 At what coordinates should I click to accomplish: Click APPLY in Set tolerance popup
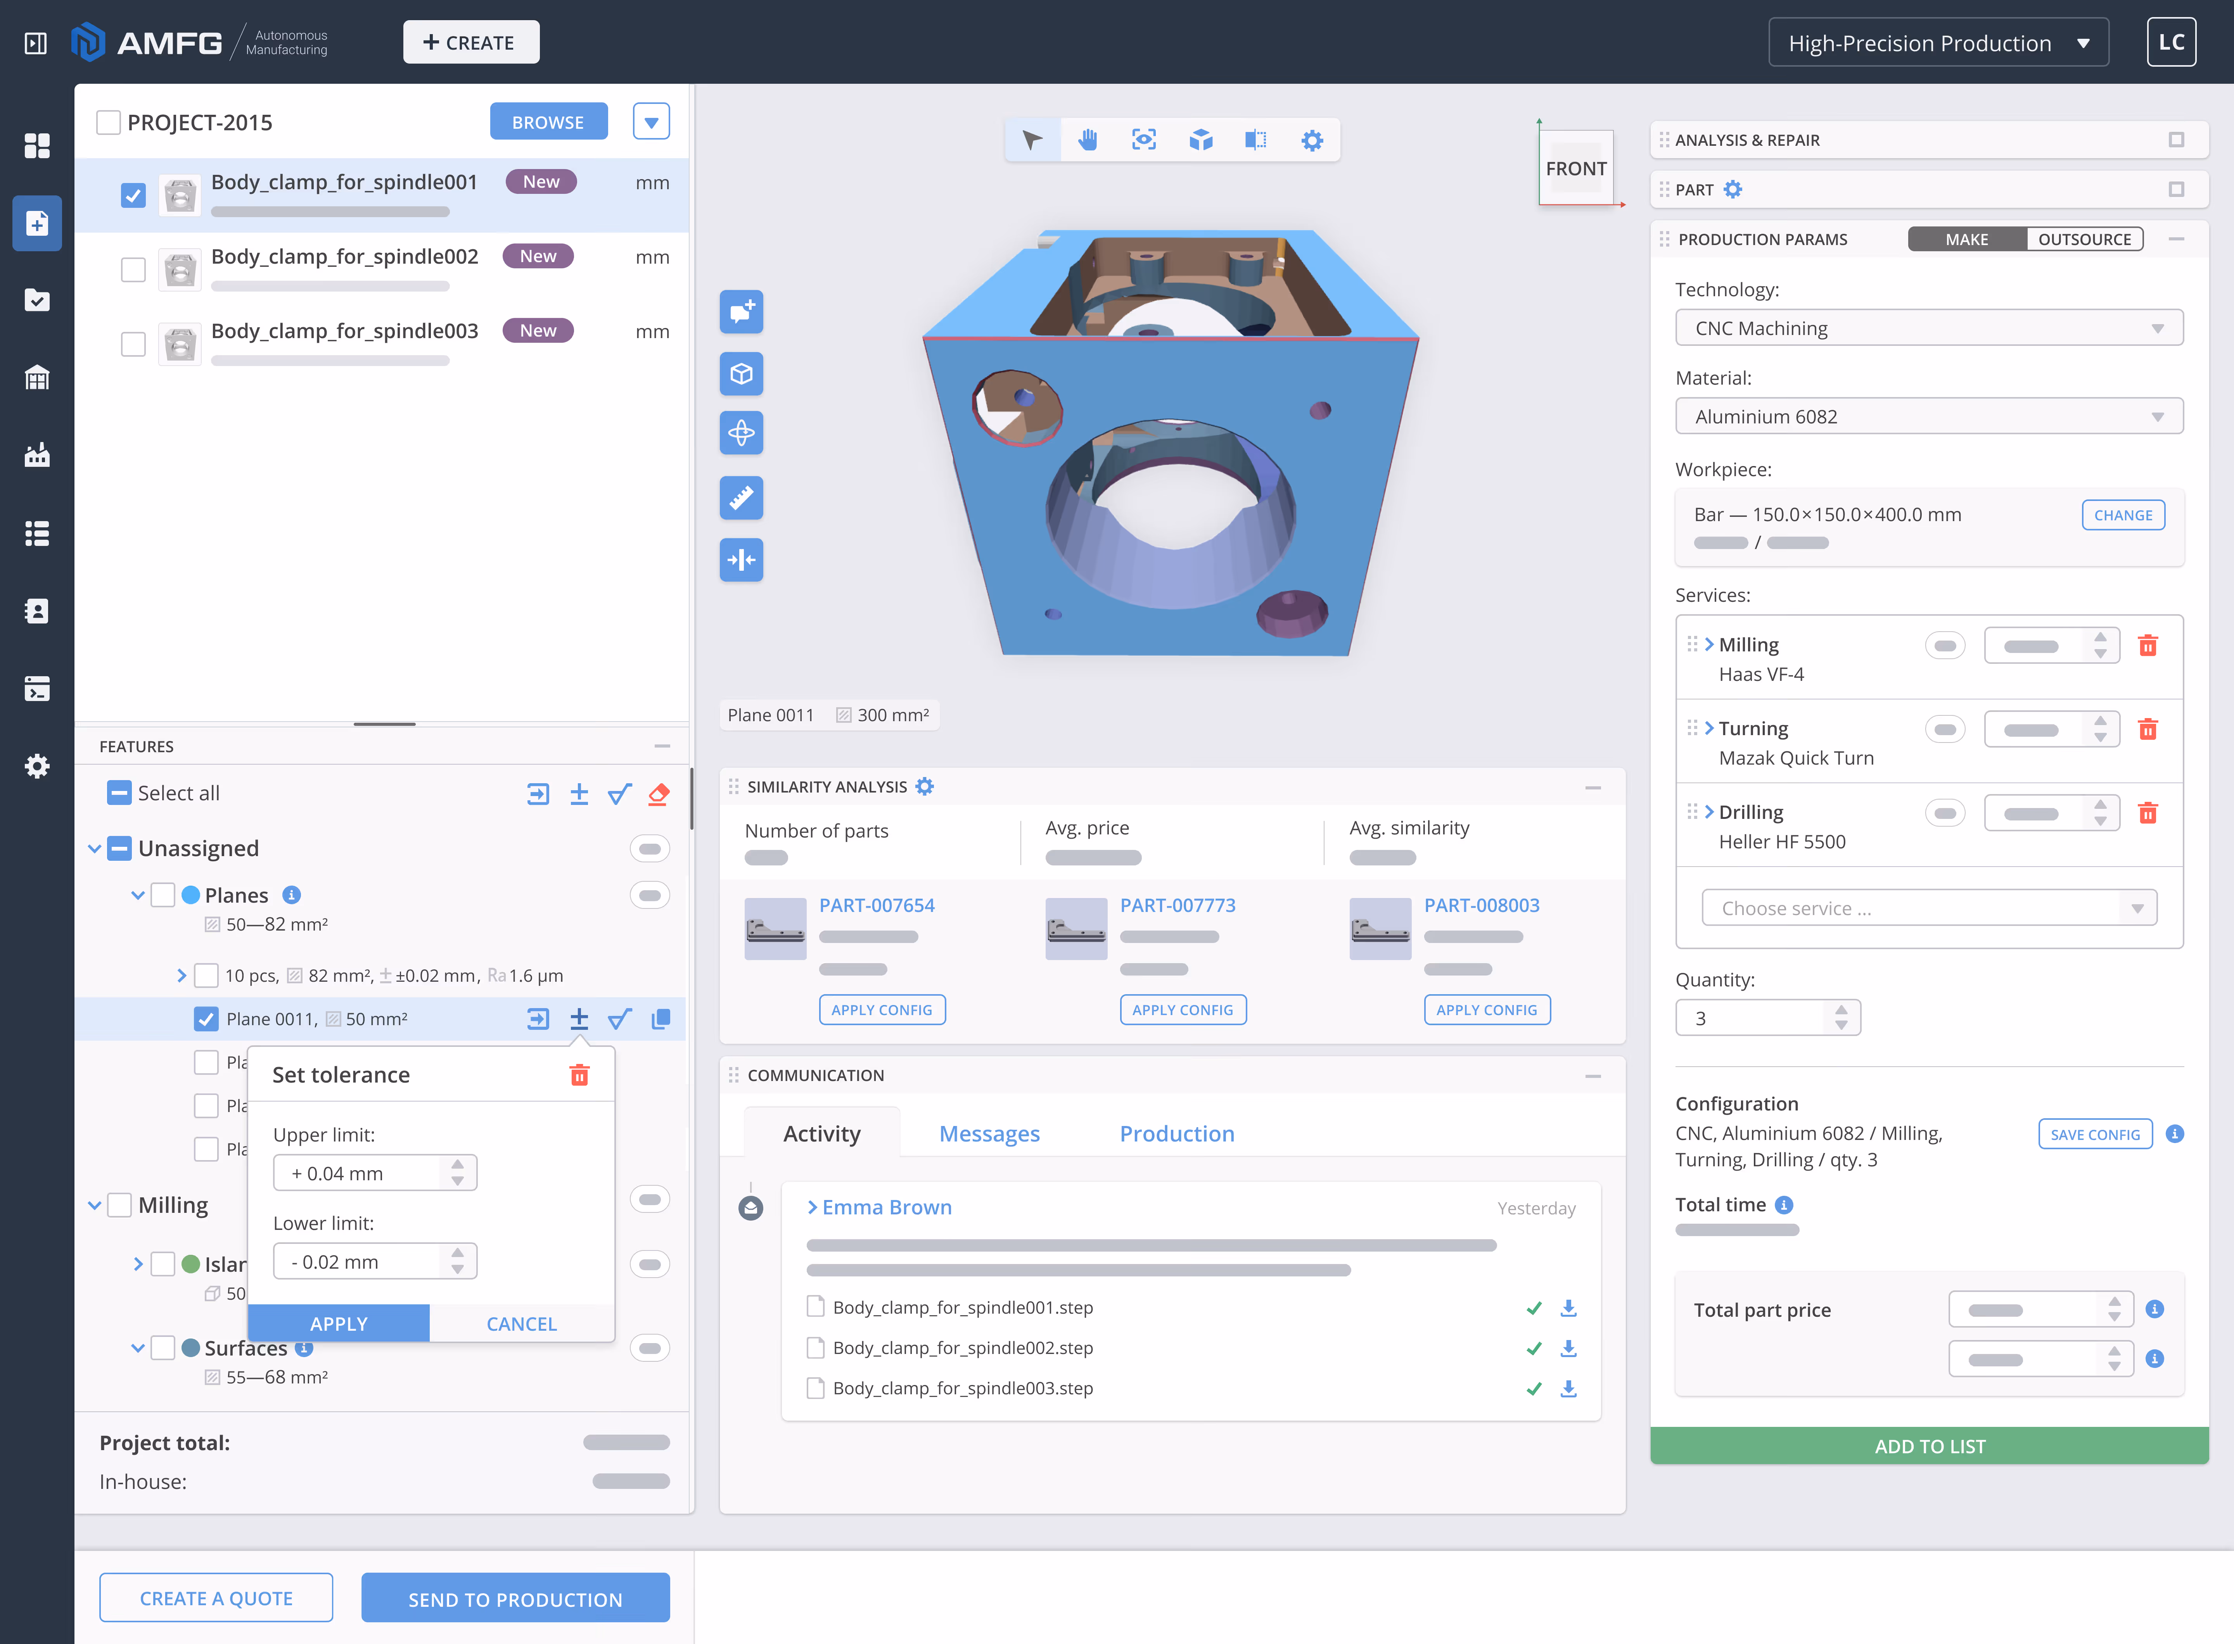point(339,1324)
